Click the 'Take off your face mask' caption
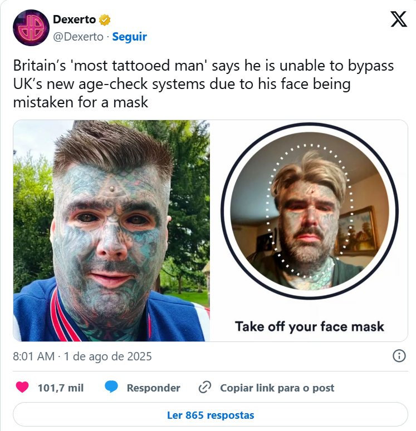This screenshot has width=416, height=431. point(310,327)
